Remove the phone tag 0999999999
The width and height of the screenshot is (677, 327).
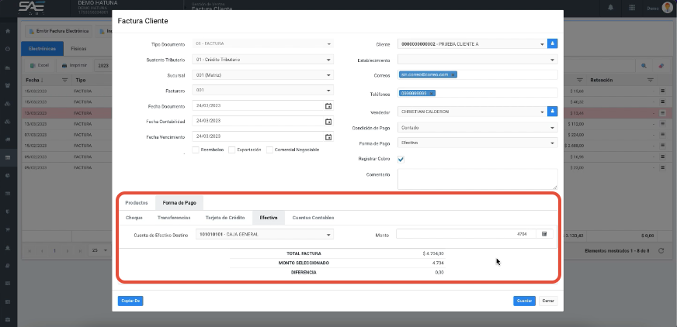coord(432,94)
